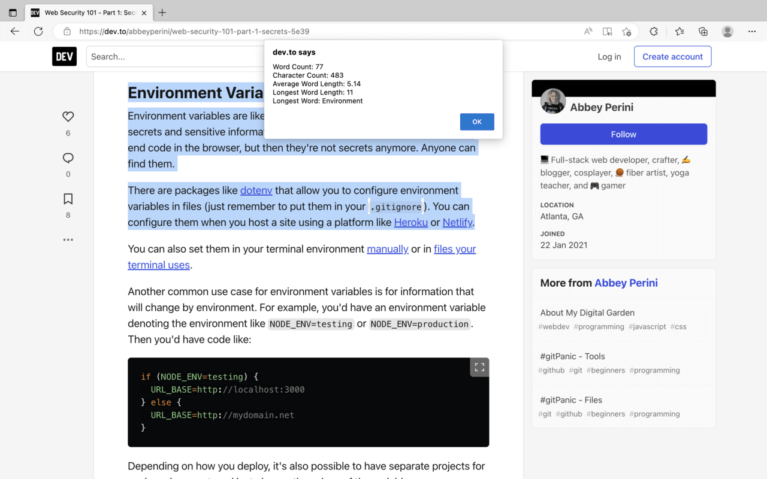
Task: Open comments via the speech bubble icon
Action: (x=68, y=158)
